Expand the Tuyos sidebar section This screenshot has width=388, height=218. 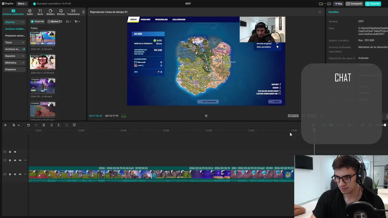pos(15,42)
